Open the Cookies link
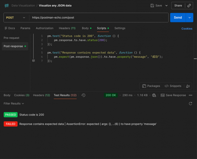Viewport: 197px width, 159px height. [x=187, y=29]
